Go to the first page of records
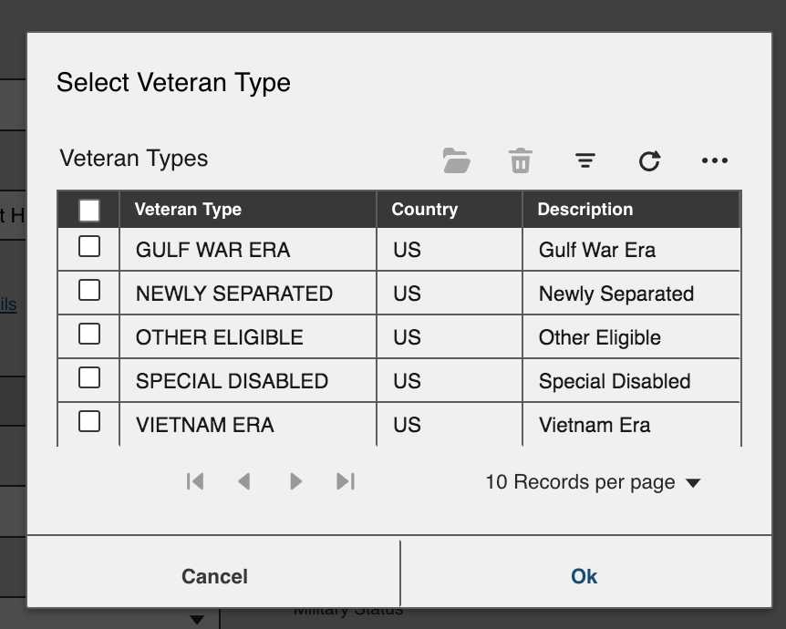Viewport: 786px width, 629px height. click(x=195, y=481)
